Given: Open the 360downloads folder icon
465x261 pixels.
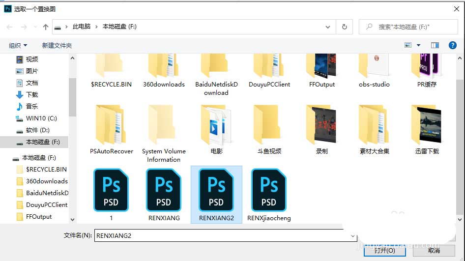Looking at the screenshot, I should (x=163, y=66).
